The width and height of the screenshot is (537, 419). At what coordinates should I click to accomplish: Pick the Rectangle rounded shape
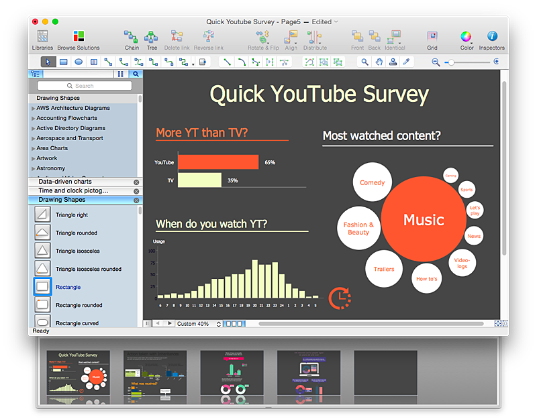click(42, 305)
